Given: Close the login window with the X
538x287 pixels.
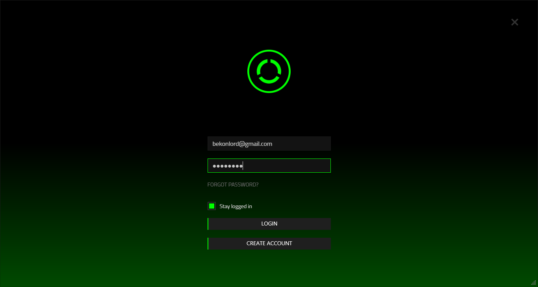Looking at the screenshot, I should 514,22.
